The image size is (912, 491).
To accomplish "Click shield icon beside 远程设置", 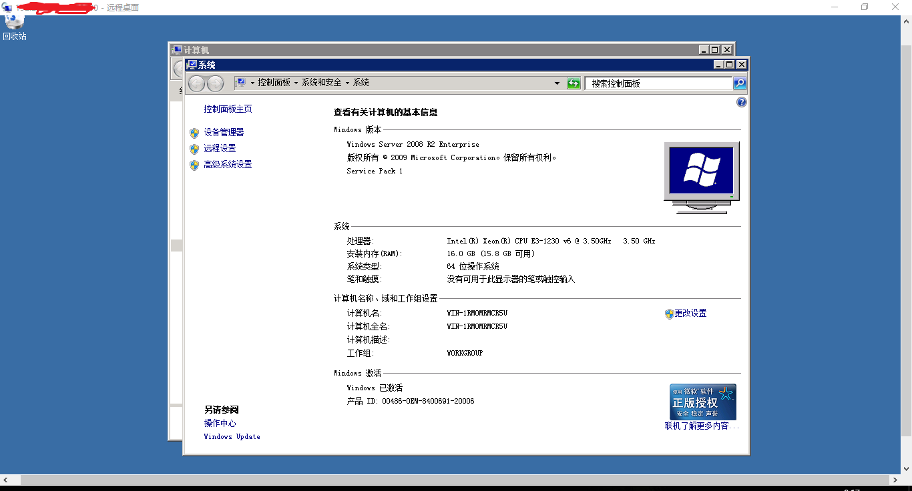I will [194, 149].
